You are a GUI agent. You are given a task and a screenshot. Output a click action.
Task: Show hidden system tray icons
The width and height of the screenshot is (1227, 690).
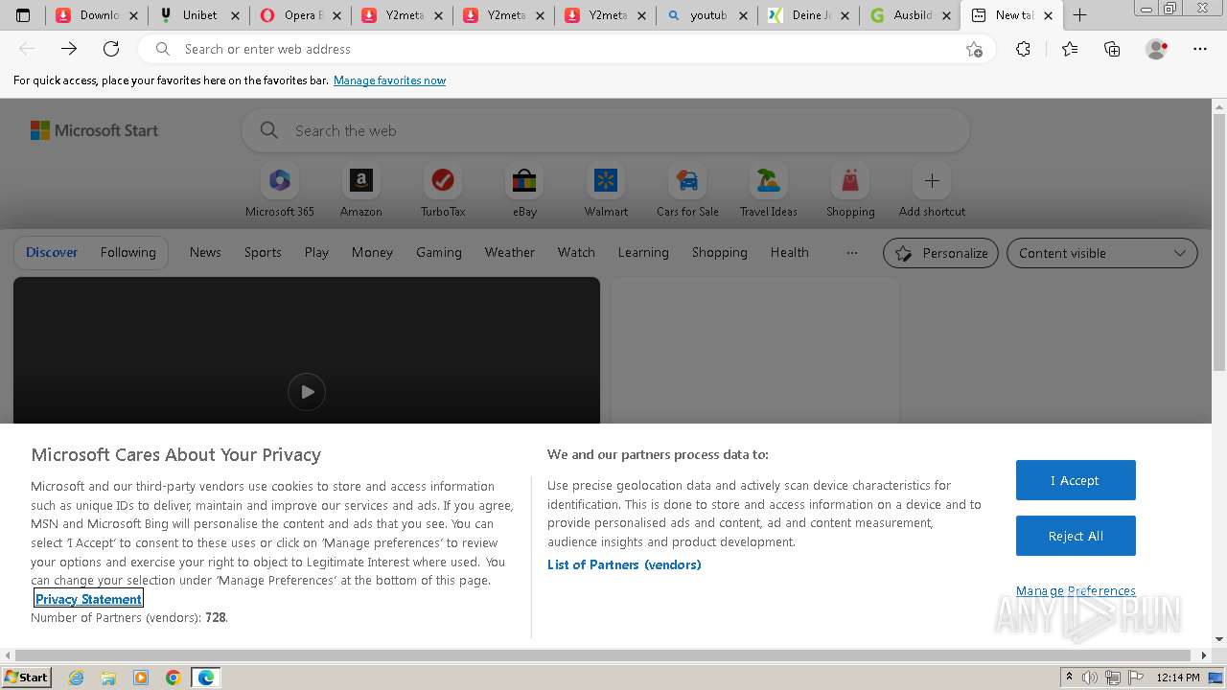pos(1069,678)
